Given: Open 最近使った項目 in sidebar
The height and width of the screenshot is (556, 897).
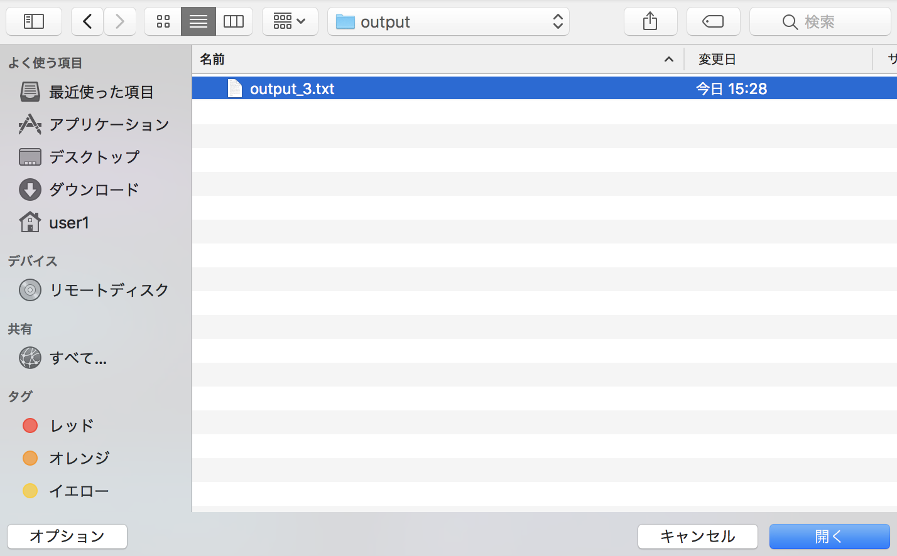Looking at the screenshot, I should tap(101, 92).
